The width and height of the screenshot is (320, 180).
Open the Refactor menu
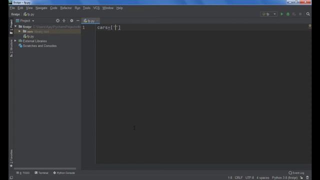click(x=66, y=8)
